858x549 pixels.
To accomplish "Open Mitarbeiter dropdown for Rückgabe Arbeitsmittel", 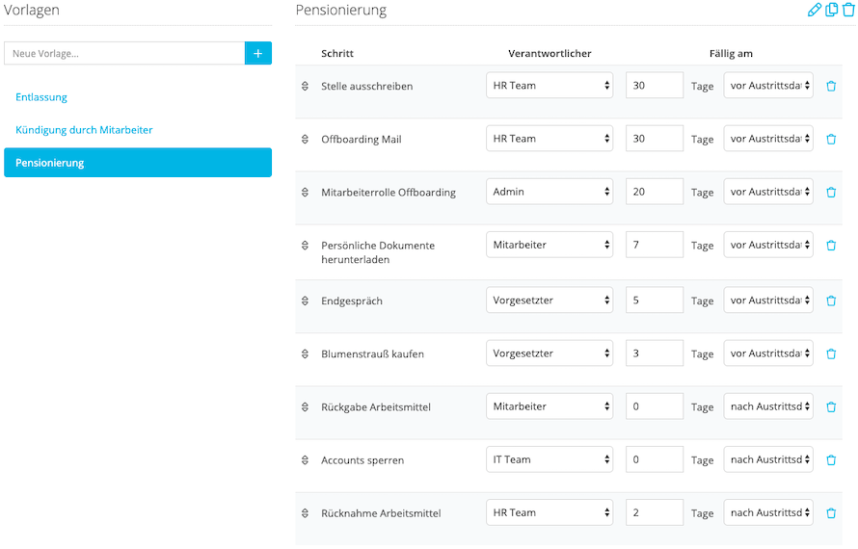I will pyautogui.click(x=550, y=406).
